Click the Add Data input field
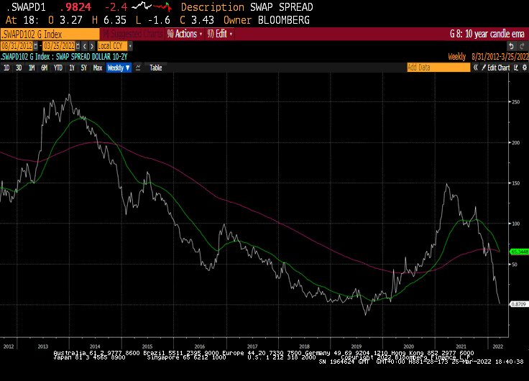Image resolution: width=529 pixels, height=381 pixels. [438, 68]
